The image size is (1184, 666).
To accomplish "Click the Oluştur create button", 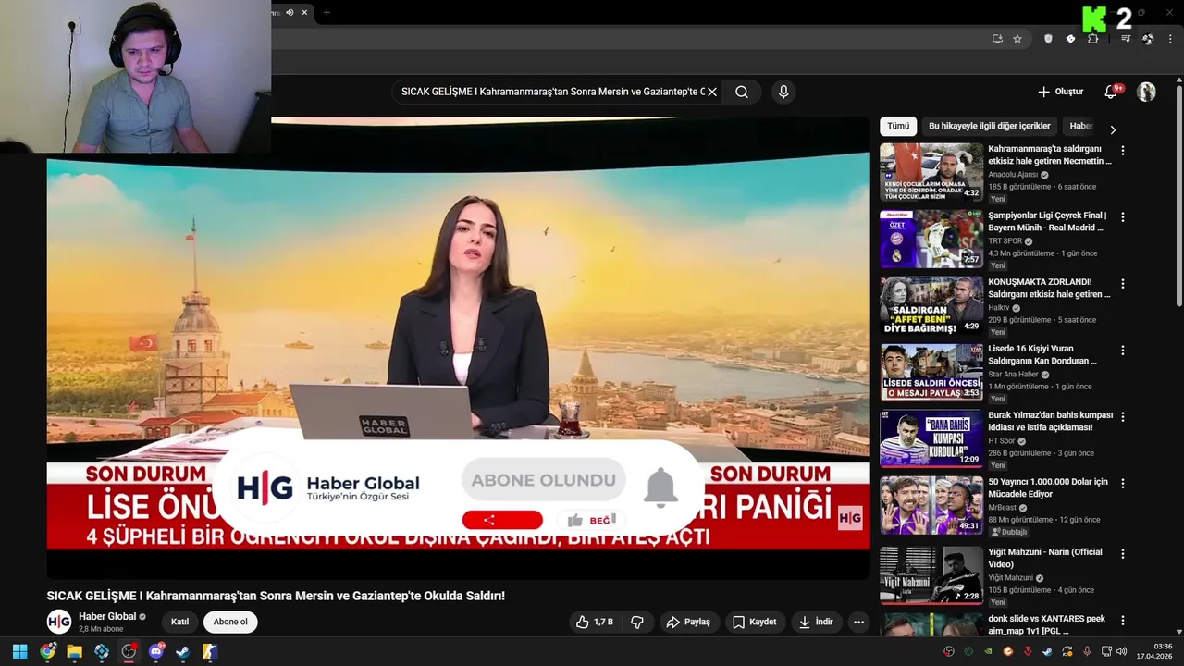I will [x=1060, y=92].
